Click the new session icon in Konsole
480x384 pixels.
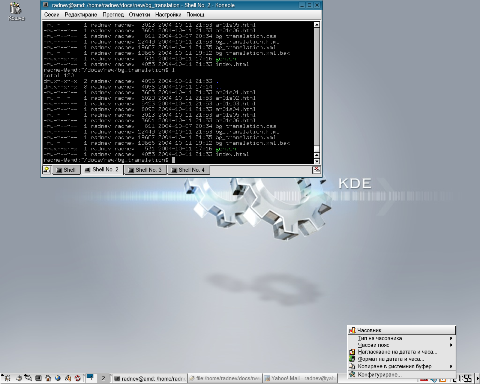click(x=46, y=170)
